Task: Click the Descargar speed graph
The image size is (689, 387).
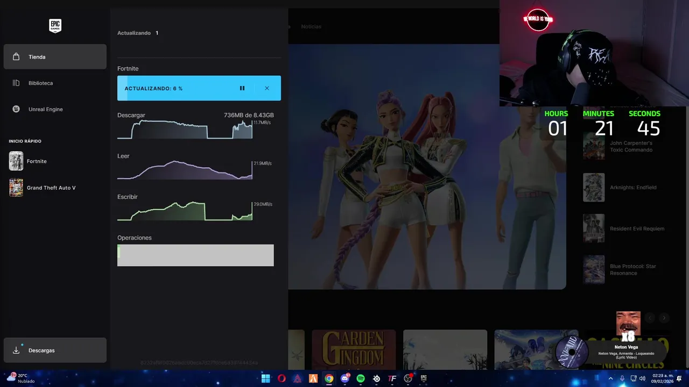Action: click(185, 129)
